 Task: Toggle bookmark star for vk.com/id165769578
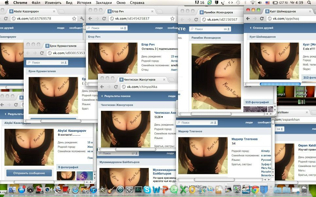tap(74, 19)
